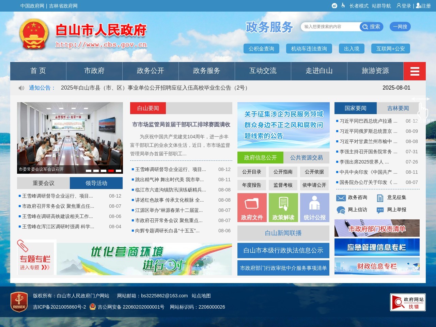Switch to the 吉林要闻 tab
The width and height of the screenshot is (436, 327).
click(x=398, y=108)
